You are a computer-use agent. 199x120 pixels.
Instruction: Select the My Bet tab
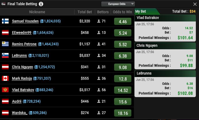pos(141,11)
